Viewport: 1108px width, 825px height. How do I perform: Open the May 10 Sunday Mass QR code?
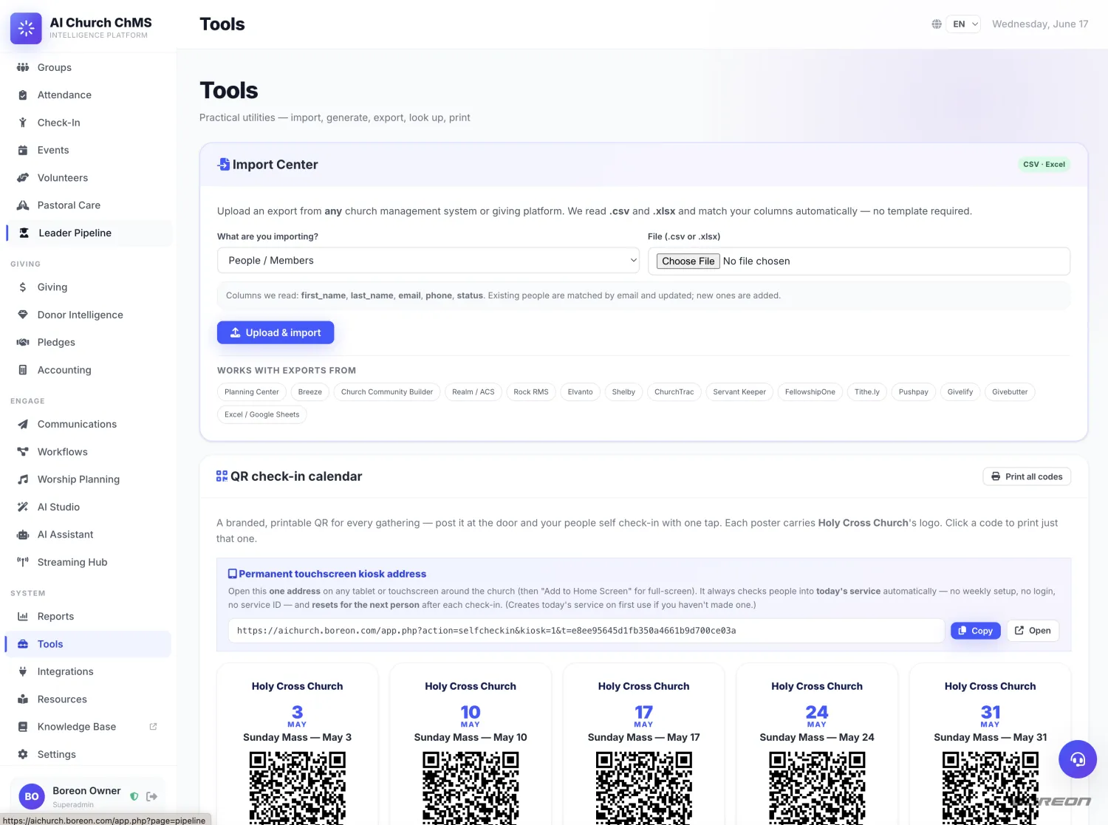pos(471,787)
